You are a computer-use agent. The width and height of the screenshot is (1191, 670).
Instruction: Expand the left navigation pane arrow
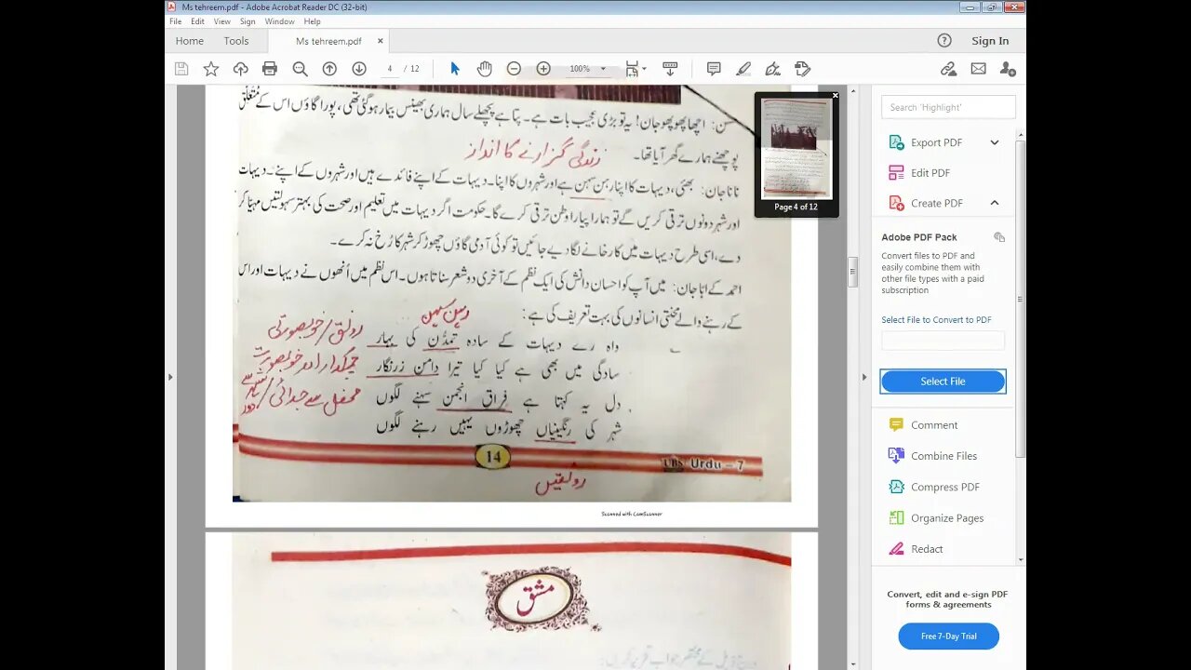[x=170, y=377]
